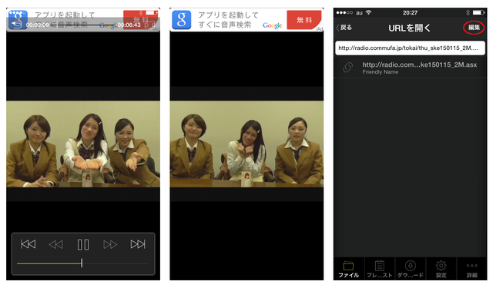Screen dimensions: 493x288
Task: Tap the 00:06:43 duration label
Action: coord(129,25)
